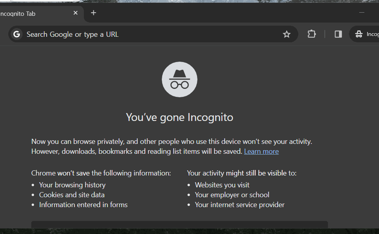Click 'Websites you visit' bullet
379x234 pixels.
tap(222, 185)
